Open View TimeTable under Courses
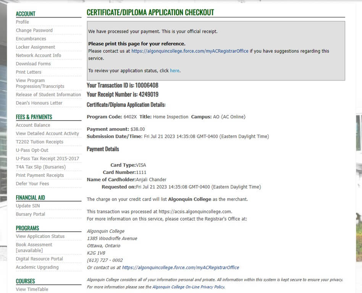This screenshot has height=293, width=362. [32, 290]
